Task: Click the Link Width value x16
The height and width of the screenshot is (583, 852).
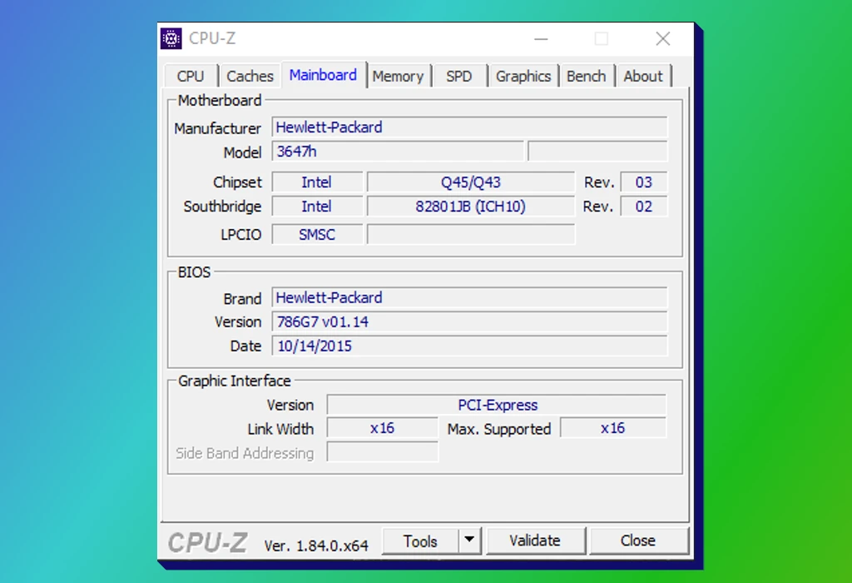Action: [383, 429]
